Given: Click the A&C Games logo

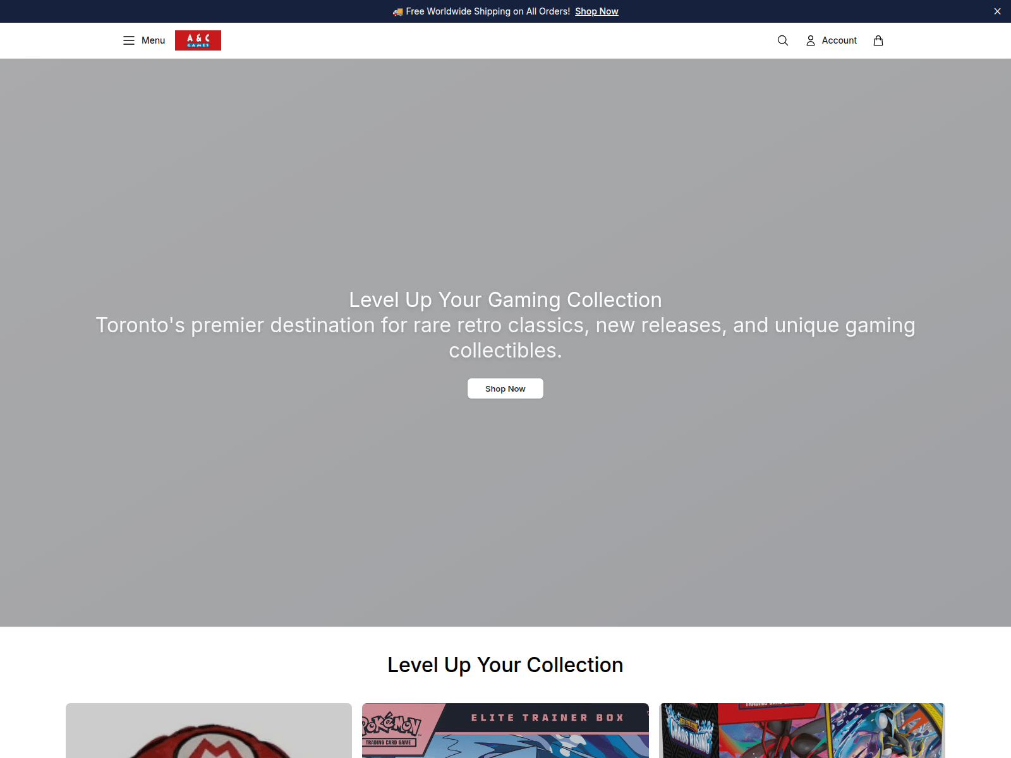Looking at the screenshot, I should point(198,40).
